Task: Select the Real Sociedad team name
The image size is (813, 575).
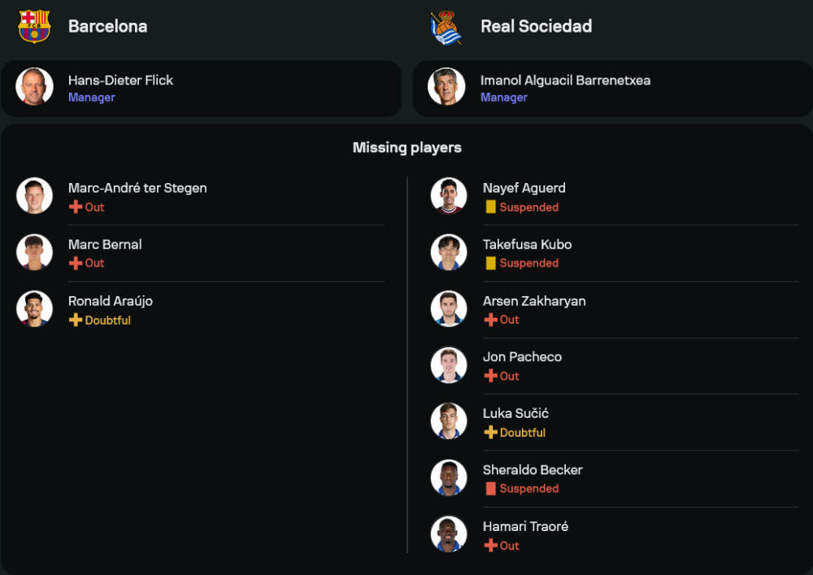Action: click(536, 26)
